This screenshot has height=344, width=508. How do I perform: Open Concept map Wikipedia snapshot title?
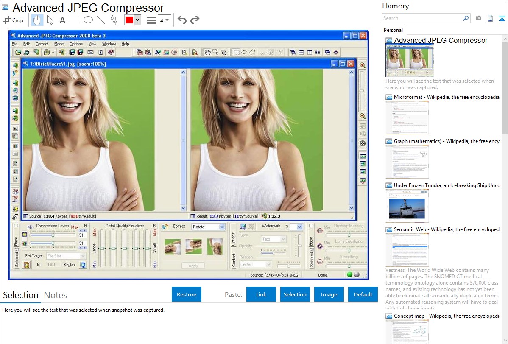pos(447,316)
